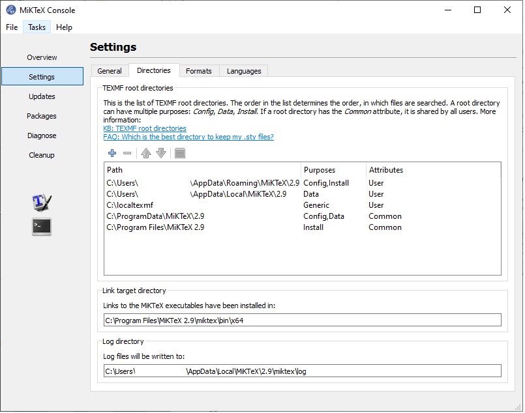Screen dimensions: 525x413
Task: Click the Config,Install purposes cell
Action: coord(326,183)
